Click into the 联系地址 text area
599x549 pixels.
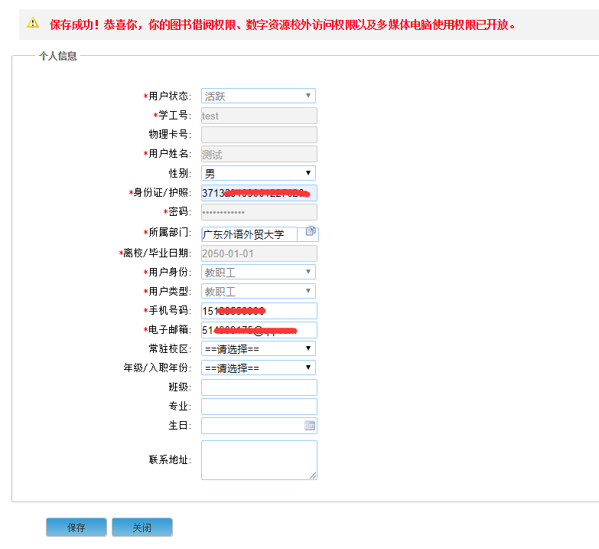(259, 460)
